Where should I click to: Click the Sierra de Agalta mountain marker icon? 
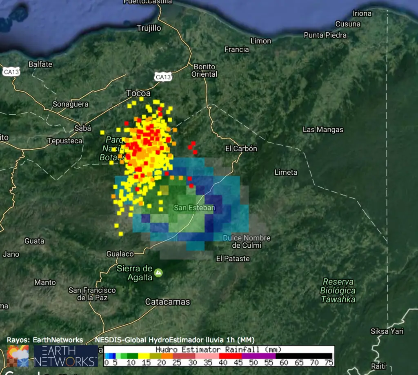(x=158, y=272)
